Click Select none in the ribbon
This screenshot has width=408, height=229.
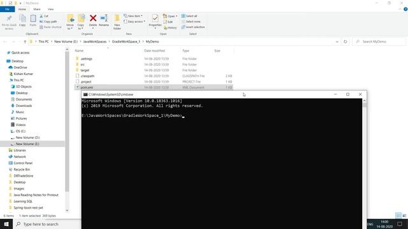coord(191,22)
